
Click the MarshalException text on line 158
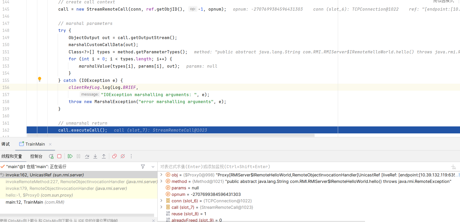pos(115,102)
